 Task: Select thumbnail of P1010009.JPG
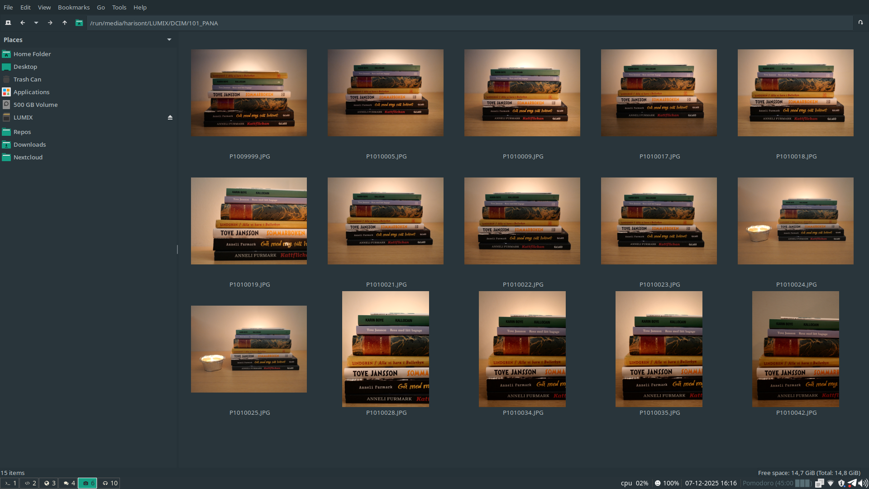(522, 93)
